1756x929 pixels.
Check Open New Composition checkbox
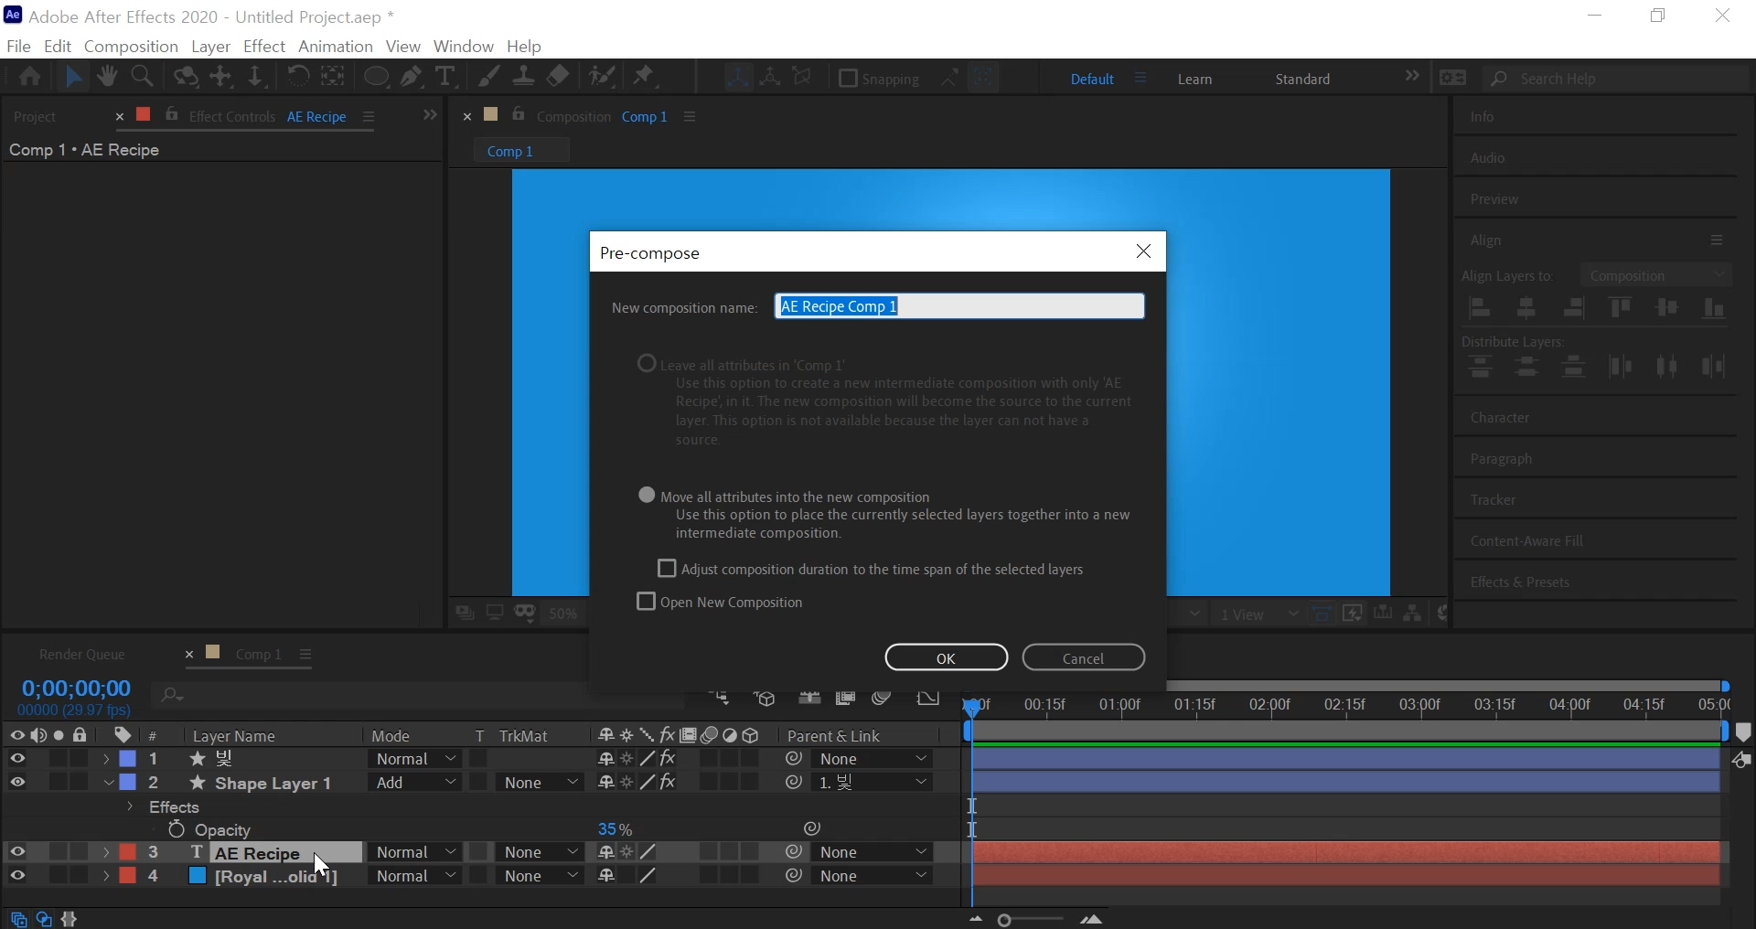647,602
